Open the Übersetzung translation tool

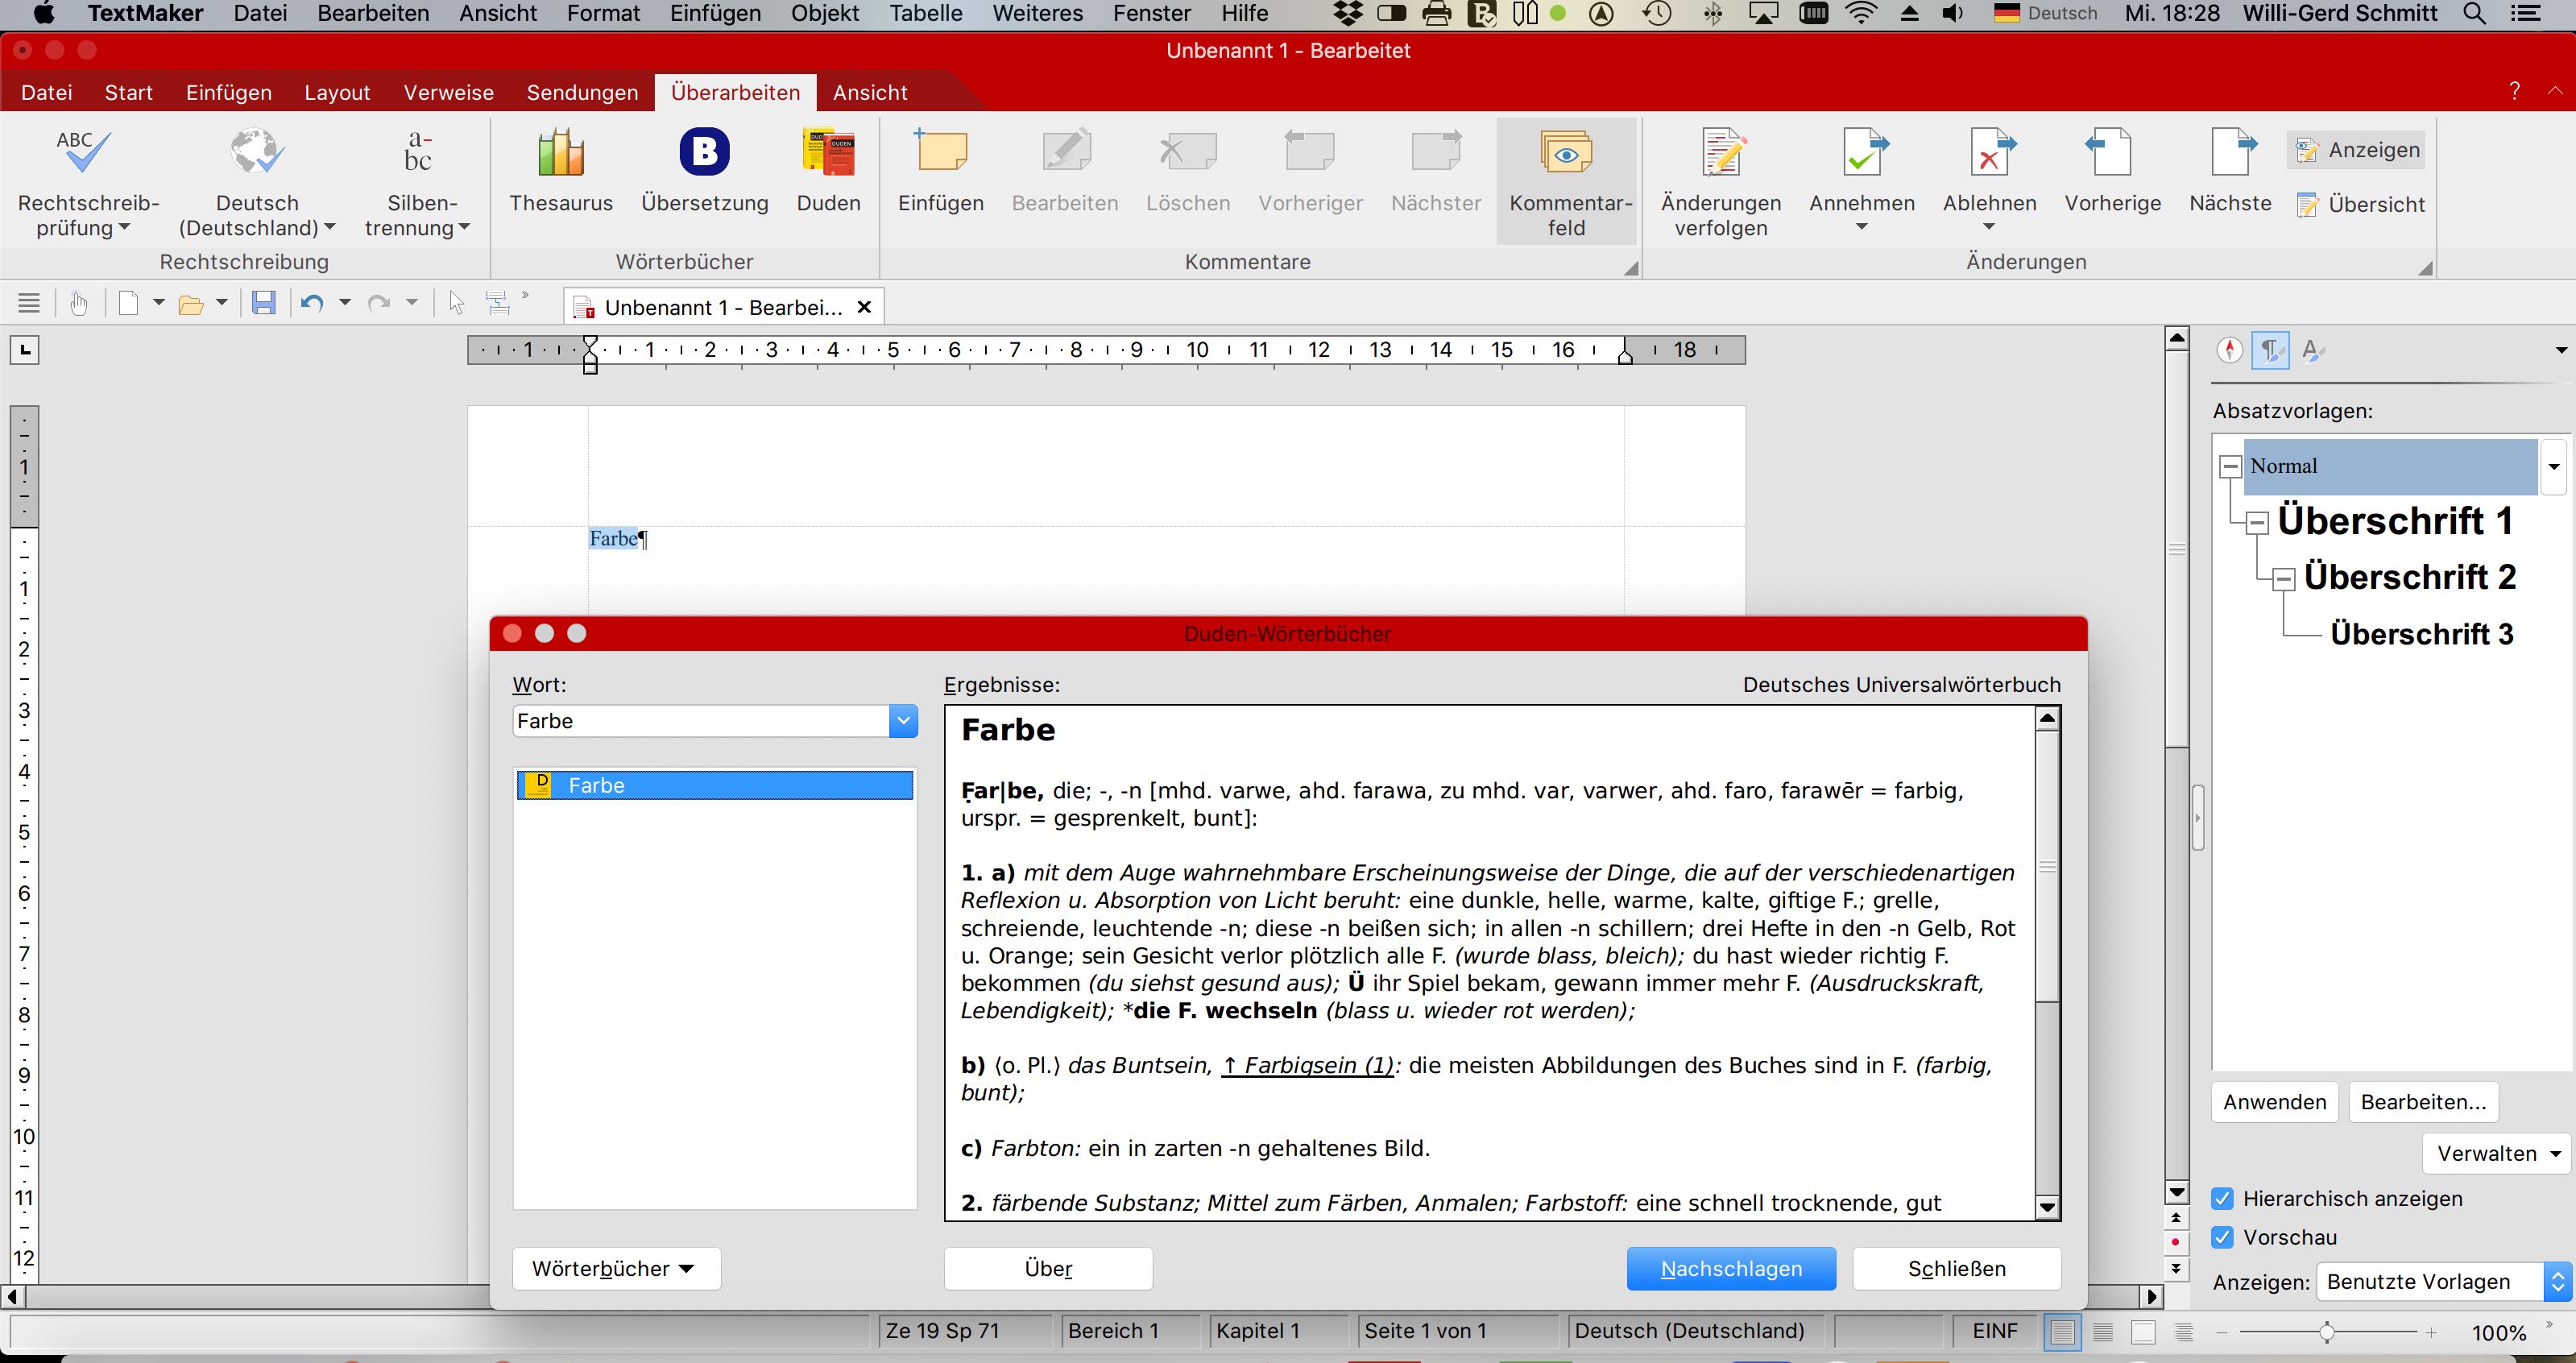tap(704, 171)
